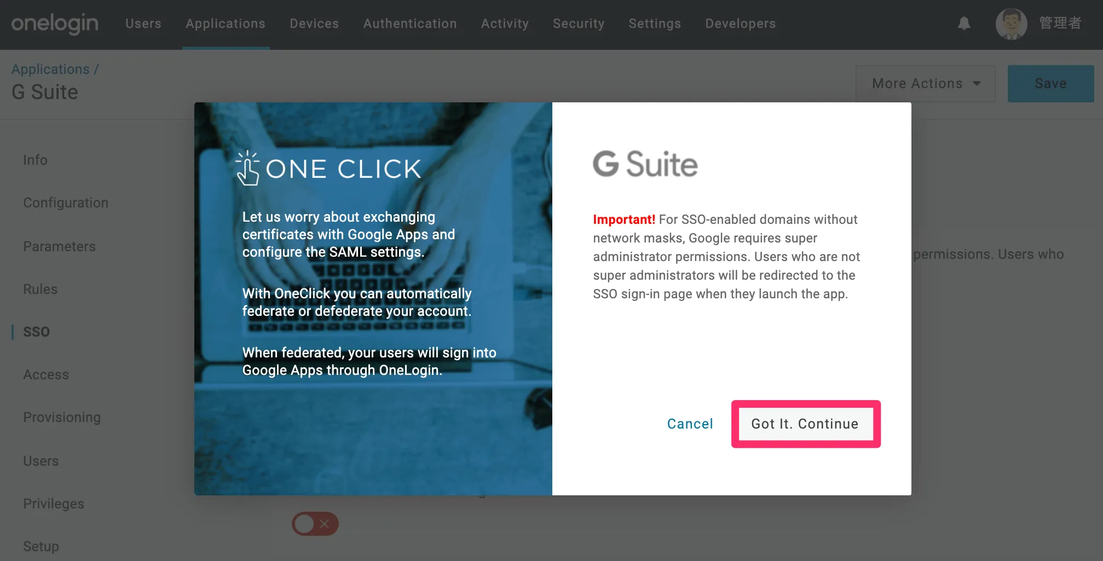This screenshot has height=561, width=1103.
Task: Open the Privileges sidebar tab
Action: click(x=54, y=504)
